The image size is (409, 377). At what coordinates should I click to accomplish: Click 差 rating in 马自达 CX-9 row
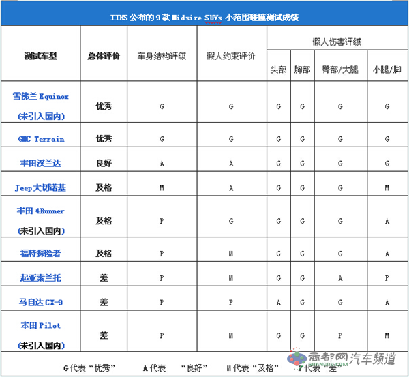[x=104, y=303]
